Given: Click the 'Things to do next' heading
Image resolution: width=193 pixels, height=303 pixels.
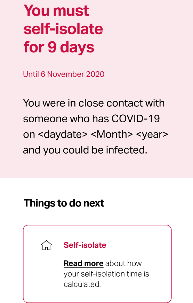Looking at the screenshot, I should point(64,203).
